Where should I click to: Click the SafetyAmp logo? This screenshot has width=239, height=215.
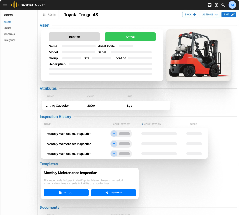tap(28, 5)
